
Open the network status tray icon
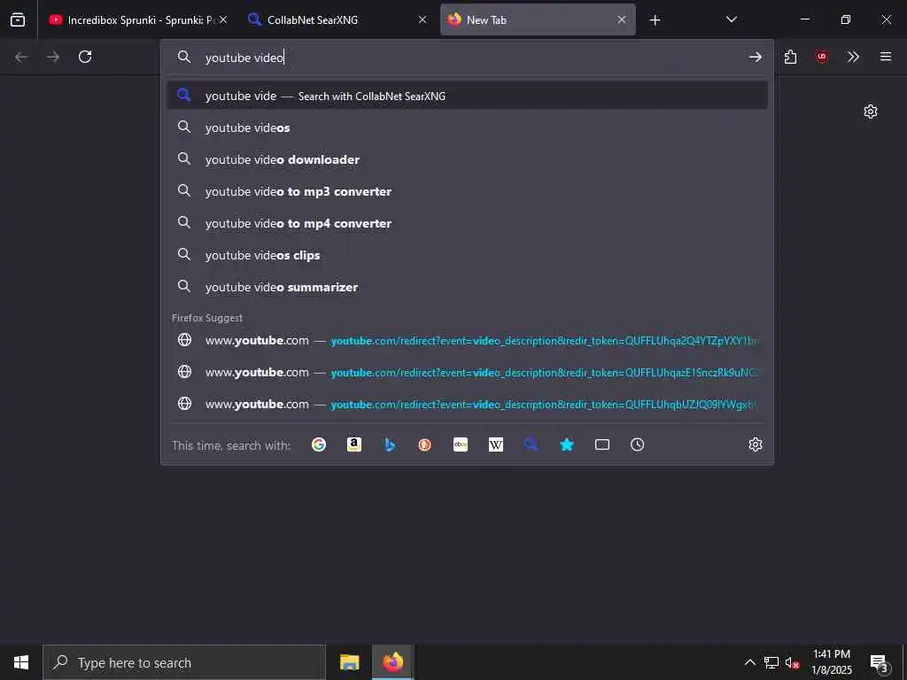[771, 662]
